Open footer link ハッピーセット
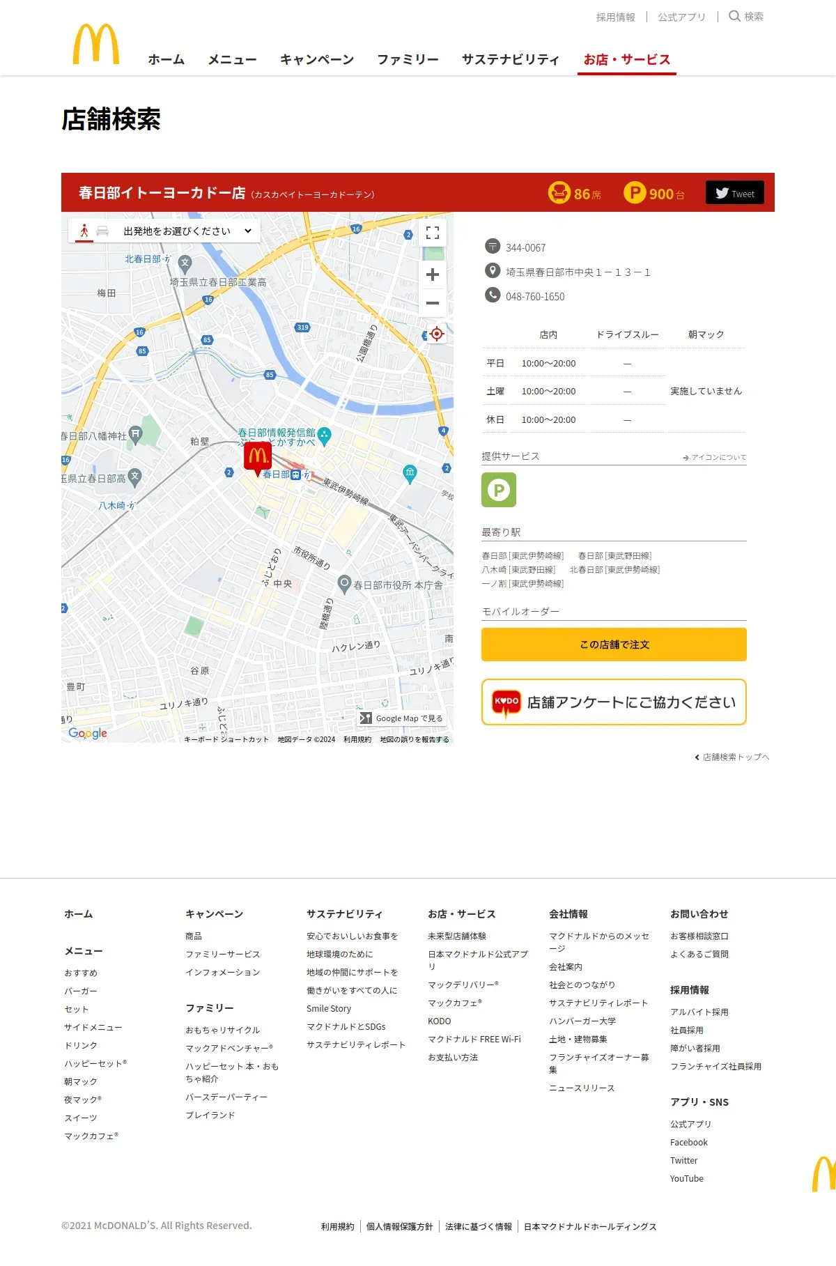The width and height of the screenshot is (836, 1266). click(95, 1063)
